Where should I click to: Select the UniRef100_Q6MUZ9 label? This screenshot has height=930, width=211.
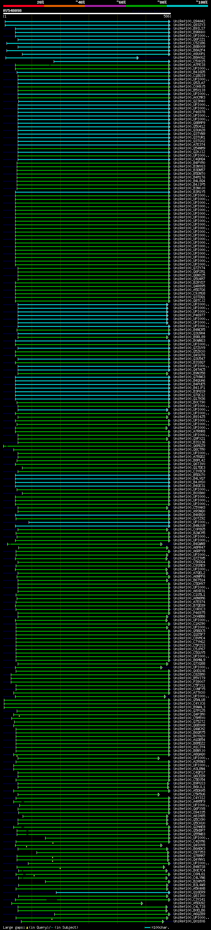click(189, 446)
